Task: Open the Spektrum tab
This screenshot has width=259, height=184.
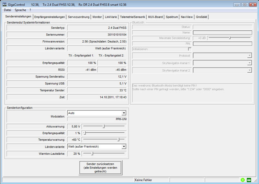Action: pyautogui.click(x=172, y=17)
